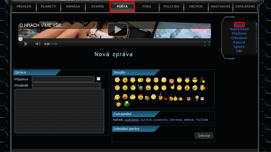The width and height of the screenshot is (271, 152).
Task: Insert the red devil smiley
Action: click(x=171, y=80)
